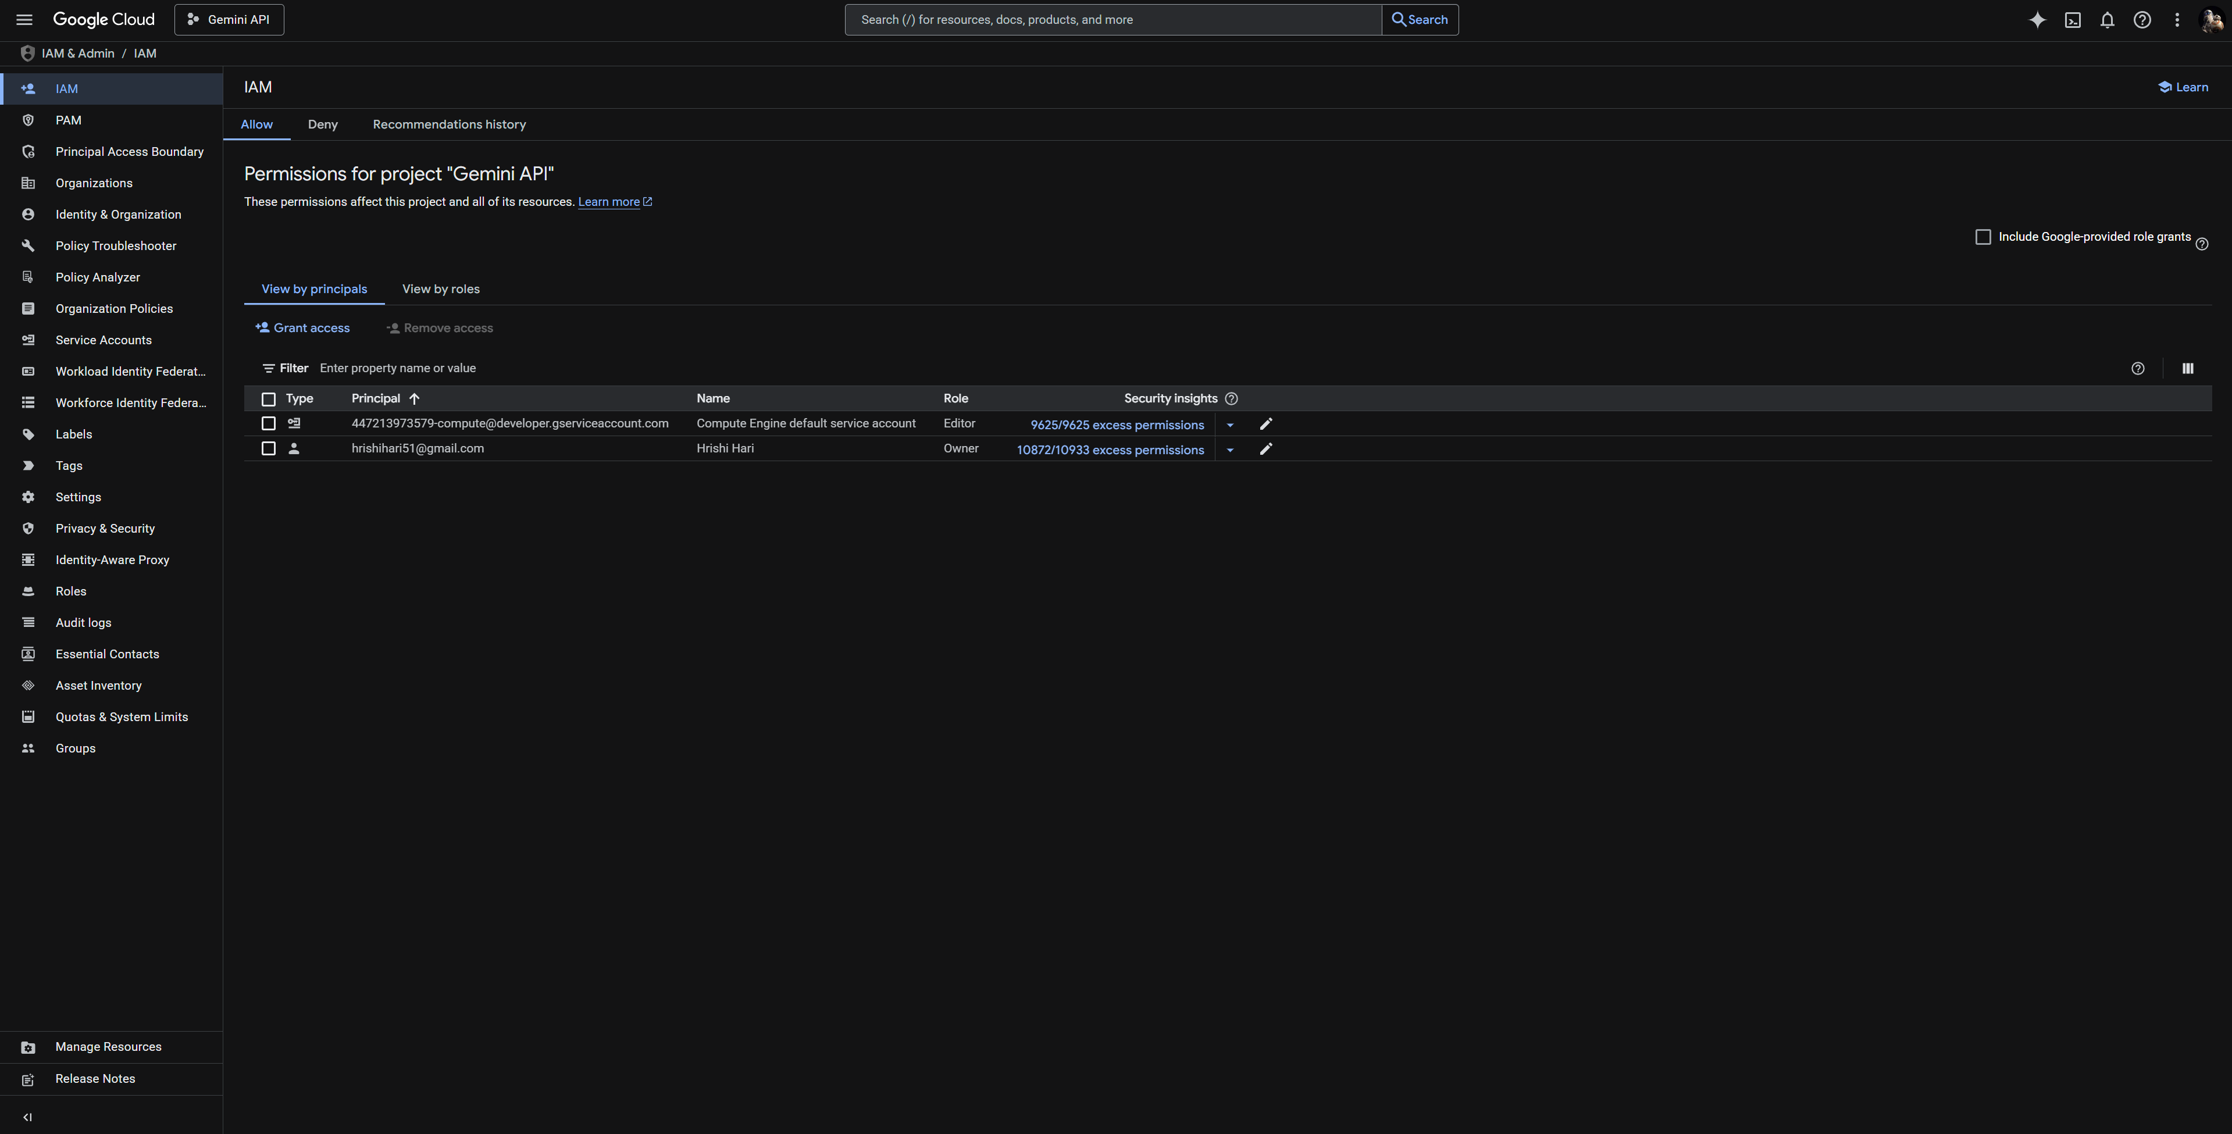Go to Principal Access Boundary
The width and height of the screenshot is (2232, 1134).
pyautogui.click(x=111, y=152)
